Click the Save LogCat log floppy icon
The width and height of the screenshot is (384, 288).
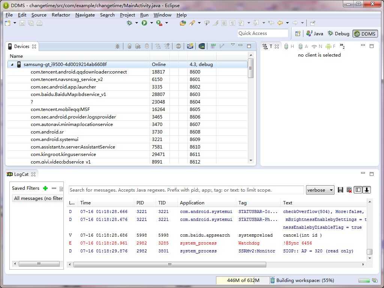pos(340,190)
